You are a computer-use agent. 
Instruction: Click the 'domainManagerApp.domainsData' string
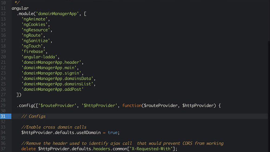(x=57, y=79)
